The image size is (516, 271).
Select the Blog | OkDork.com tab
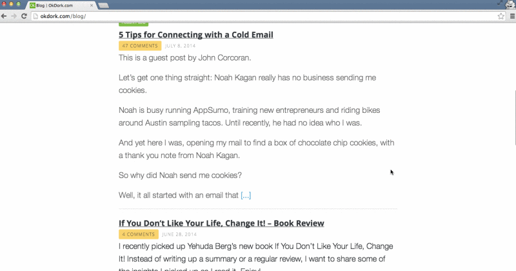coord(61,5)
